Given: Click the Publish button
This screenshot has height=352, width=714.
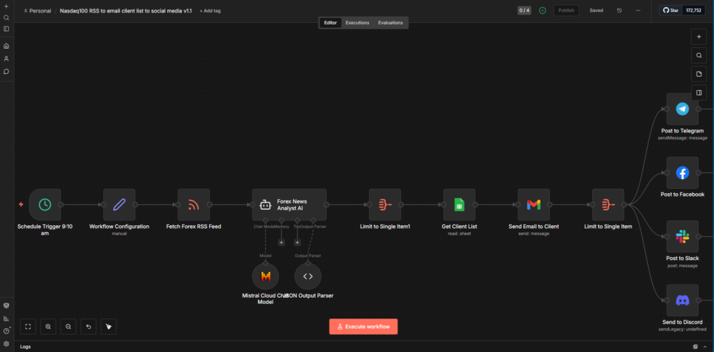Looking at the screenshot, I should coord(566,10).
